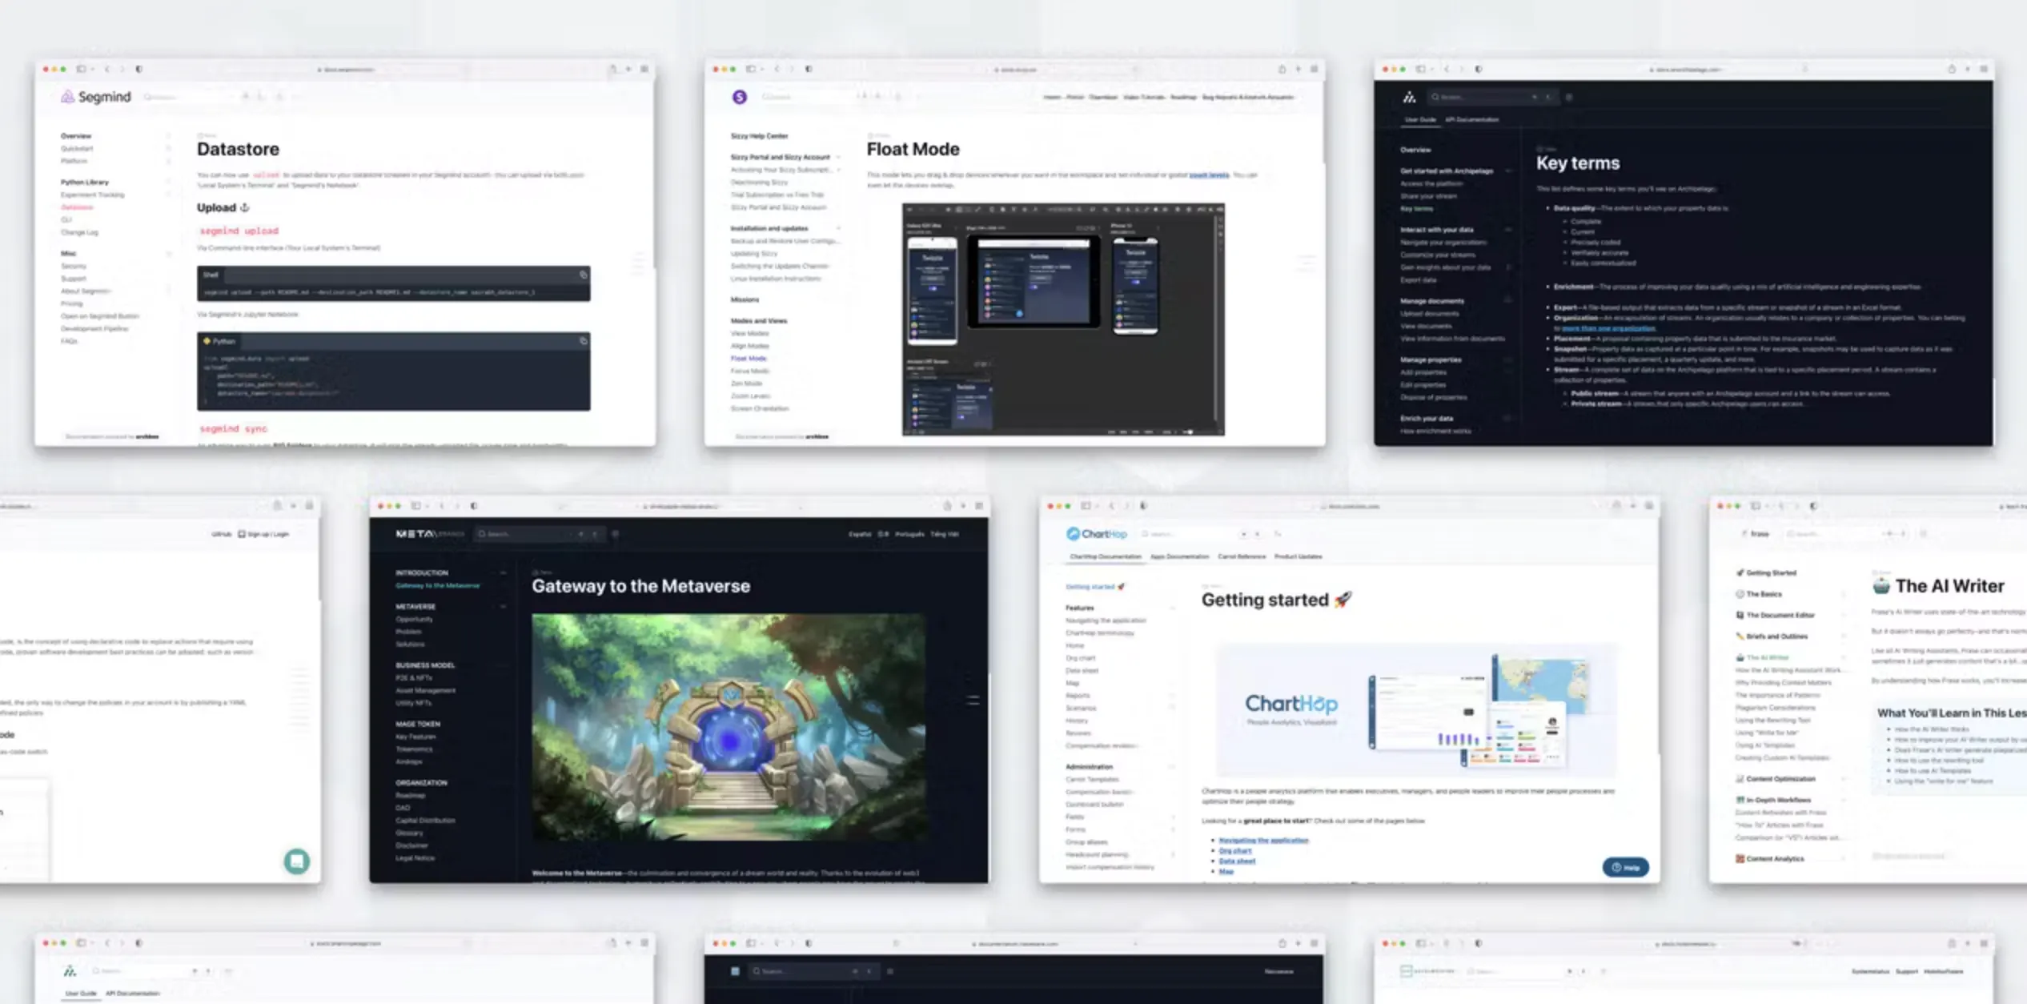This screenshot has height=1004, width=2027.
Task: Click the anchor icon beside Upload heading
Action: (245, 207)
